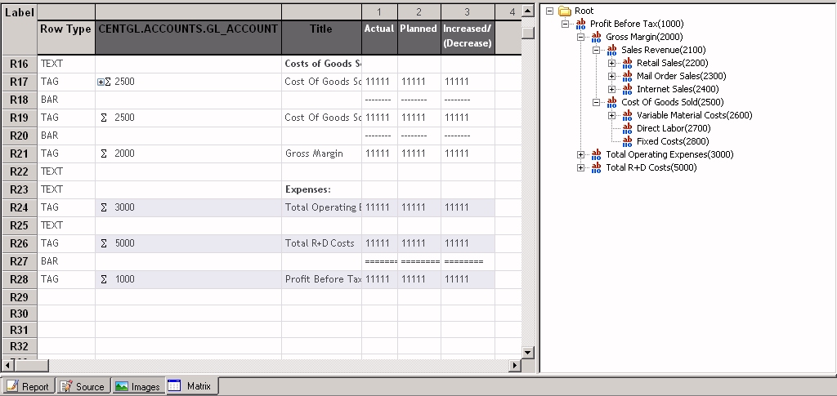The width and height of the screenshot is (837, 396).
Task: Click the Total Operating Expenses field icon
Action: [596, 154]
